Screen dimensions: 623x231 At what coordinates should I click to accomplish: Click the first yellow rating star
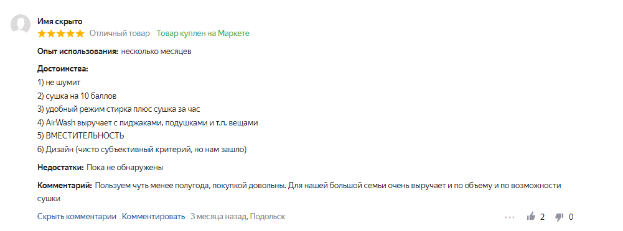tap(42, 34)
